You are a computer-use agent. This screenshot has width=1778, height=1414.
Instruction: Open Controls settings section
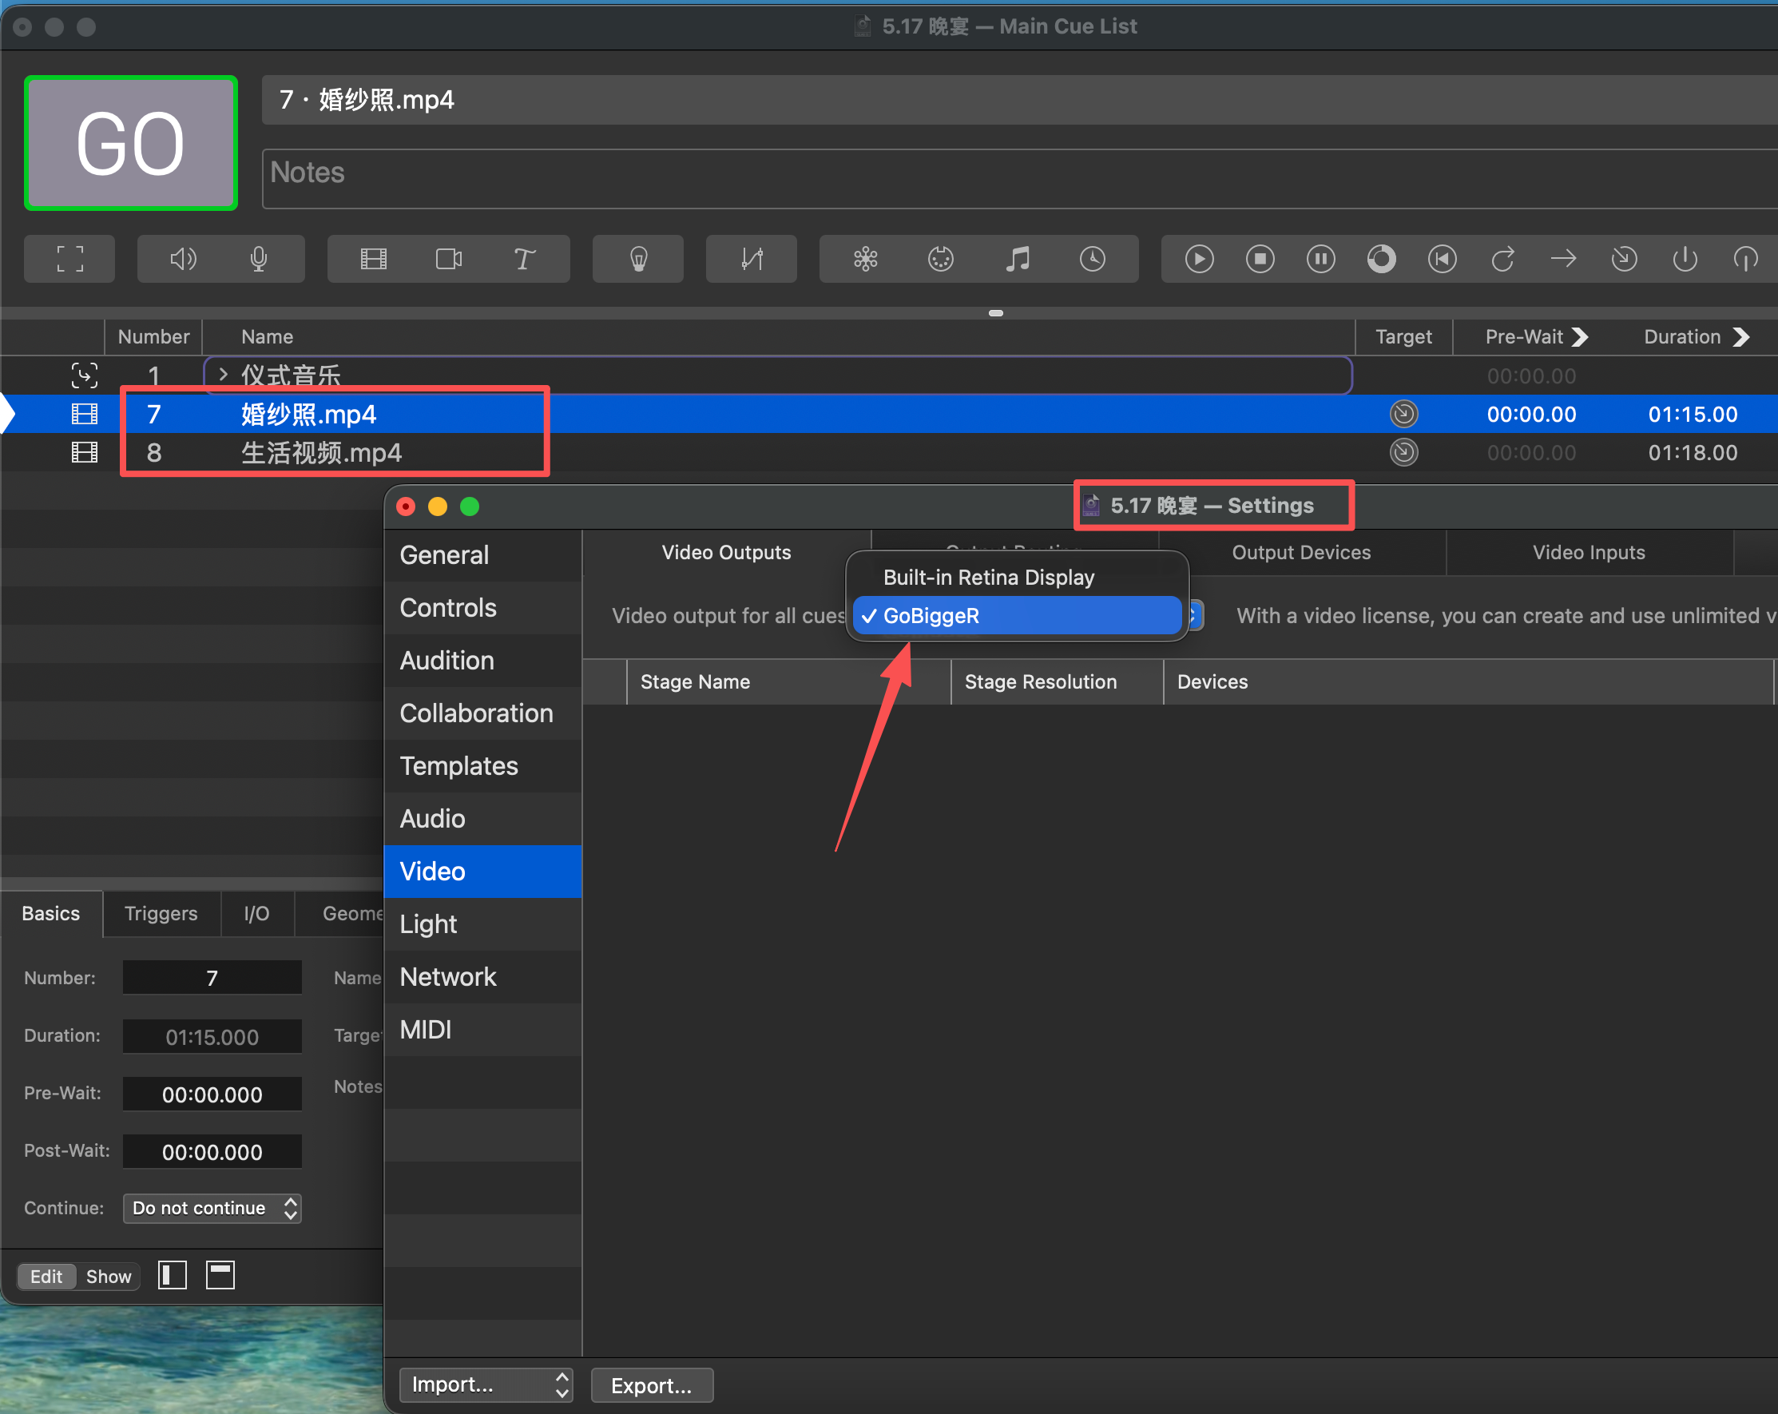pos(483,608)
